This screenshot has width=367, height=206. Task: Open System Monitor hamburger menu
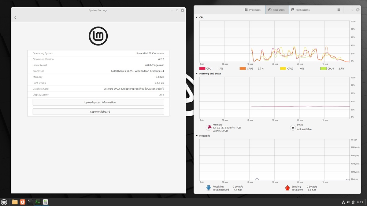(339, 10)
